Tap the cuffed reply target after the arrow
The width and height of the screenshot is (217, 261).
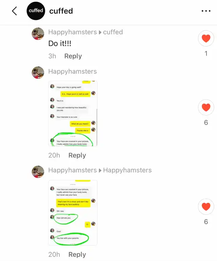click(x=113, y=32)
